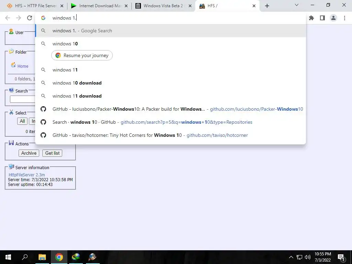The width and height of the screenshot is (352, 264).
Task: Open the HFS app on the taskbar
Action: (x=92, y=257)
